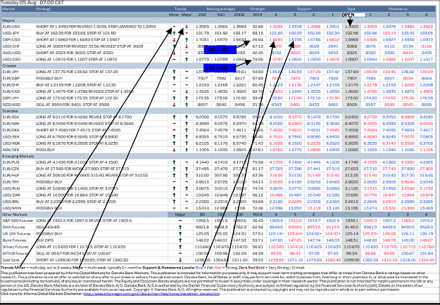
Task: Click the USD/SEK market name cell
Action: pos(18,136)
